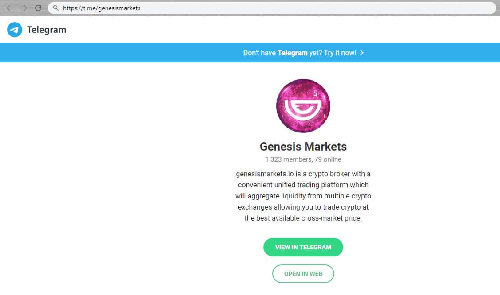Click the Genesis Markets title heading
The width and height of the screenshot is (500, 295).
click(303, 147)
